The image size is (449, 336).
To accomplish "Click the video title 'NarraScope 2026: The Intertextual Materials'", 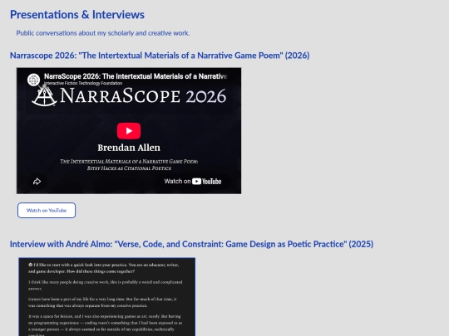I will pos(136,76).
